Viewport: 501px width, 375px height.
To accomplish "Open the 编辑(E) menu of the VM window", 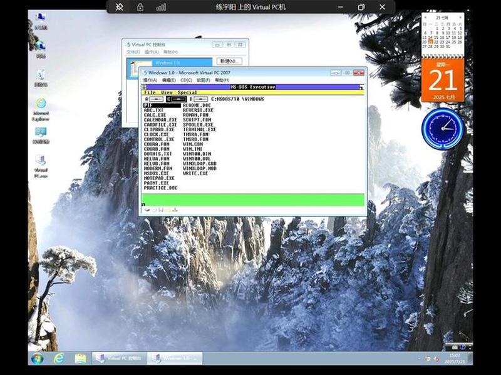I will coord(168,80).
